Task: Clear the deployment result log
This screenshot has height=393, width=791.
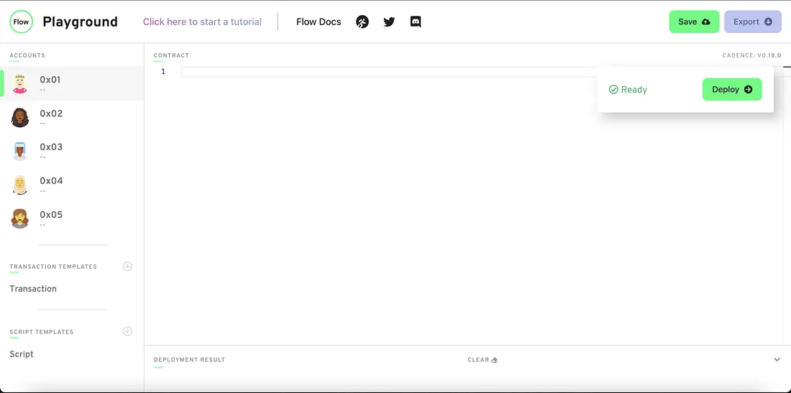Action: click(x=482, y=360)
